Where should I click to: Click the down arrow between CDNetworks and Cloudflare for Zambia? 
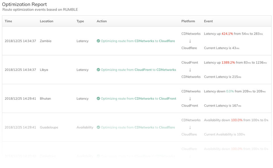point(190,41)
